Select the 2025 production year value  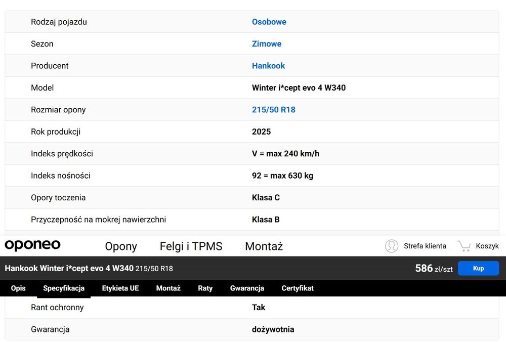[x=261, y=132]
